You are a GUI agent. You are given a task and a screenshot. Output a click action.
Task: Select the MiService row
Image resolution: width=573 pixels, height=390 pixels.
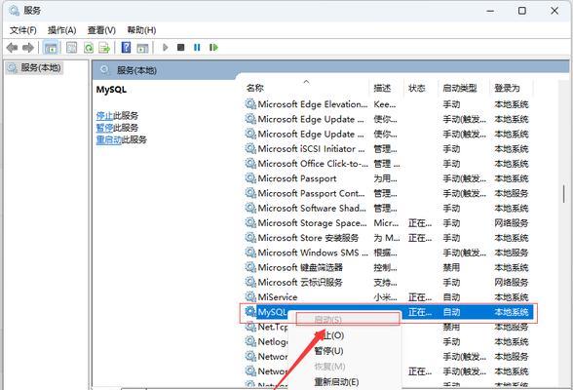(388, 297)
